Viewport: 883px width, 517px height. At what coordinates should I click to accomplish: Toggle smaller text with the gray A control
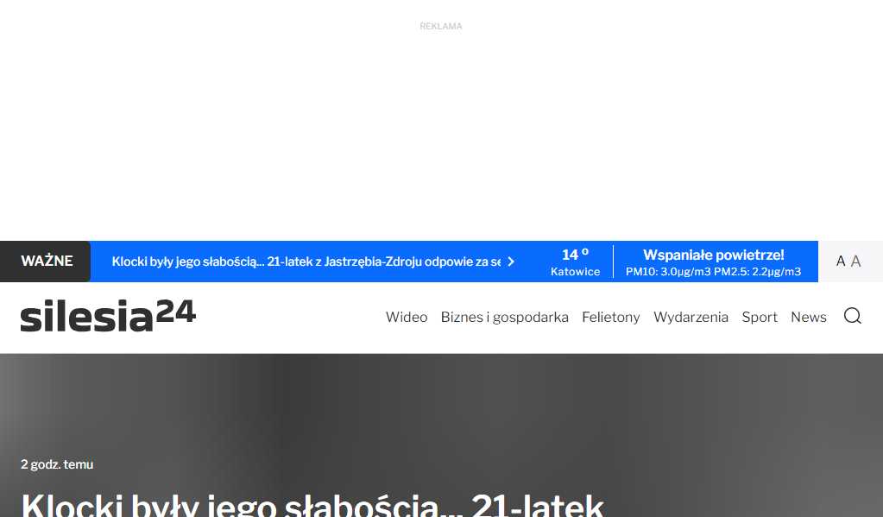coord(855,261)
